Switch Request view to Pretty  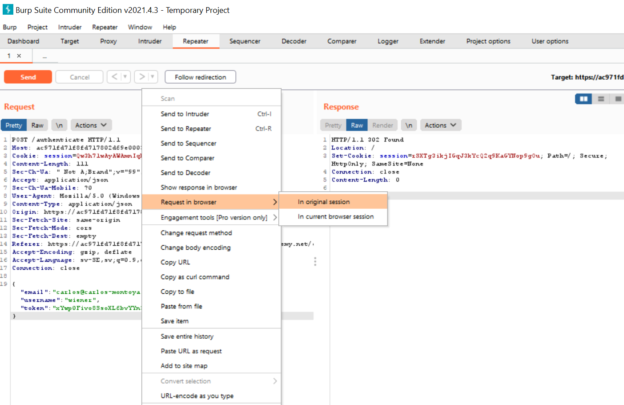[14, 125]
